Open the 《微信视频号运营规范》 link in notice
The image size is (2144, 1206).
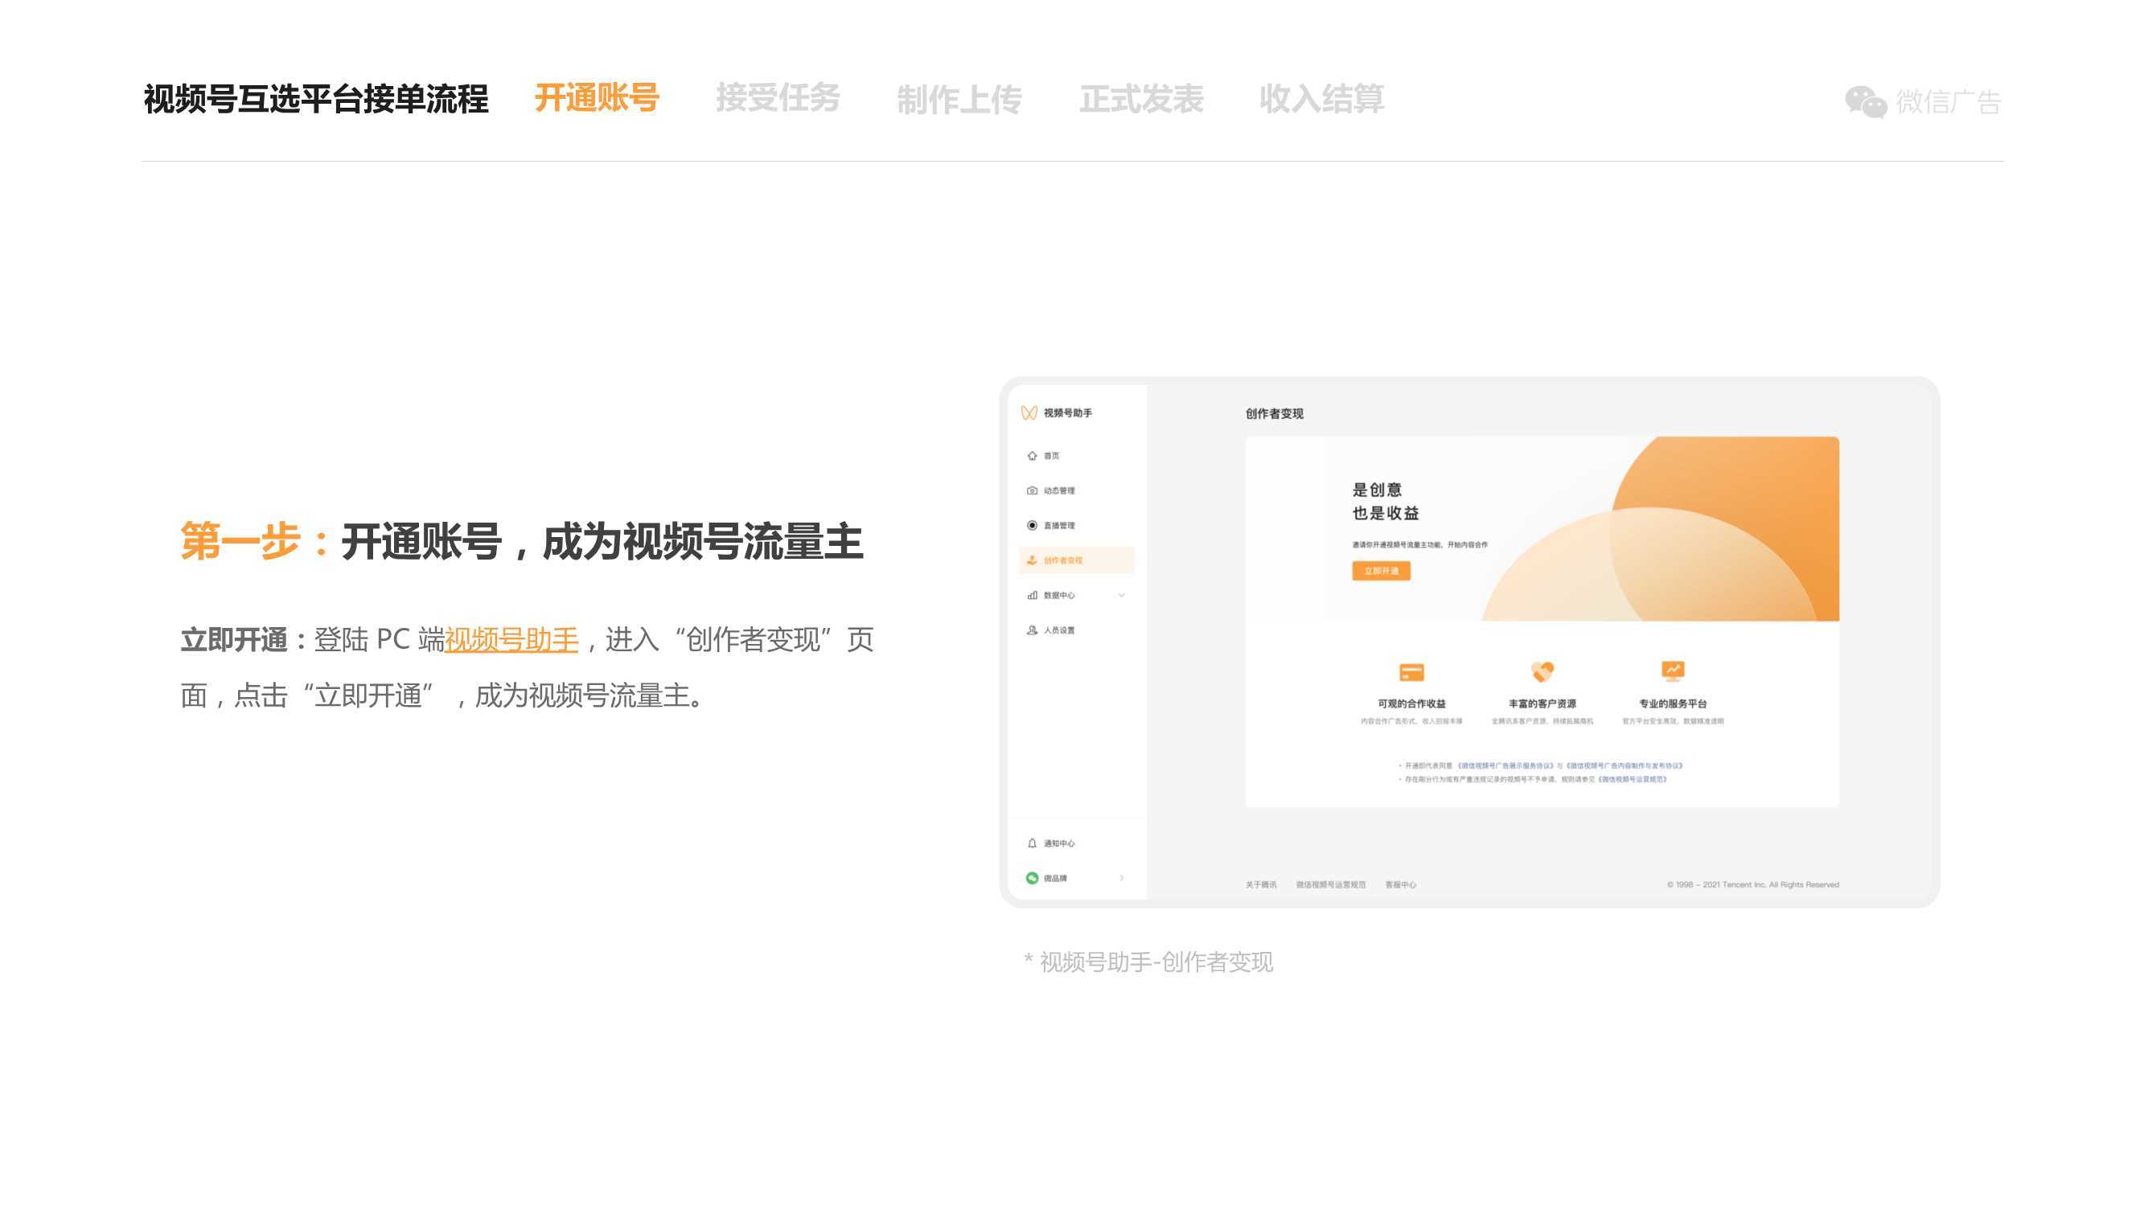click(1633, 780)
